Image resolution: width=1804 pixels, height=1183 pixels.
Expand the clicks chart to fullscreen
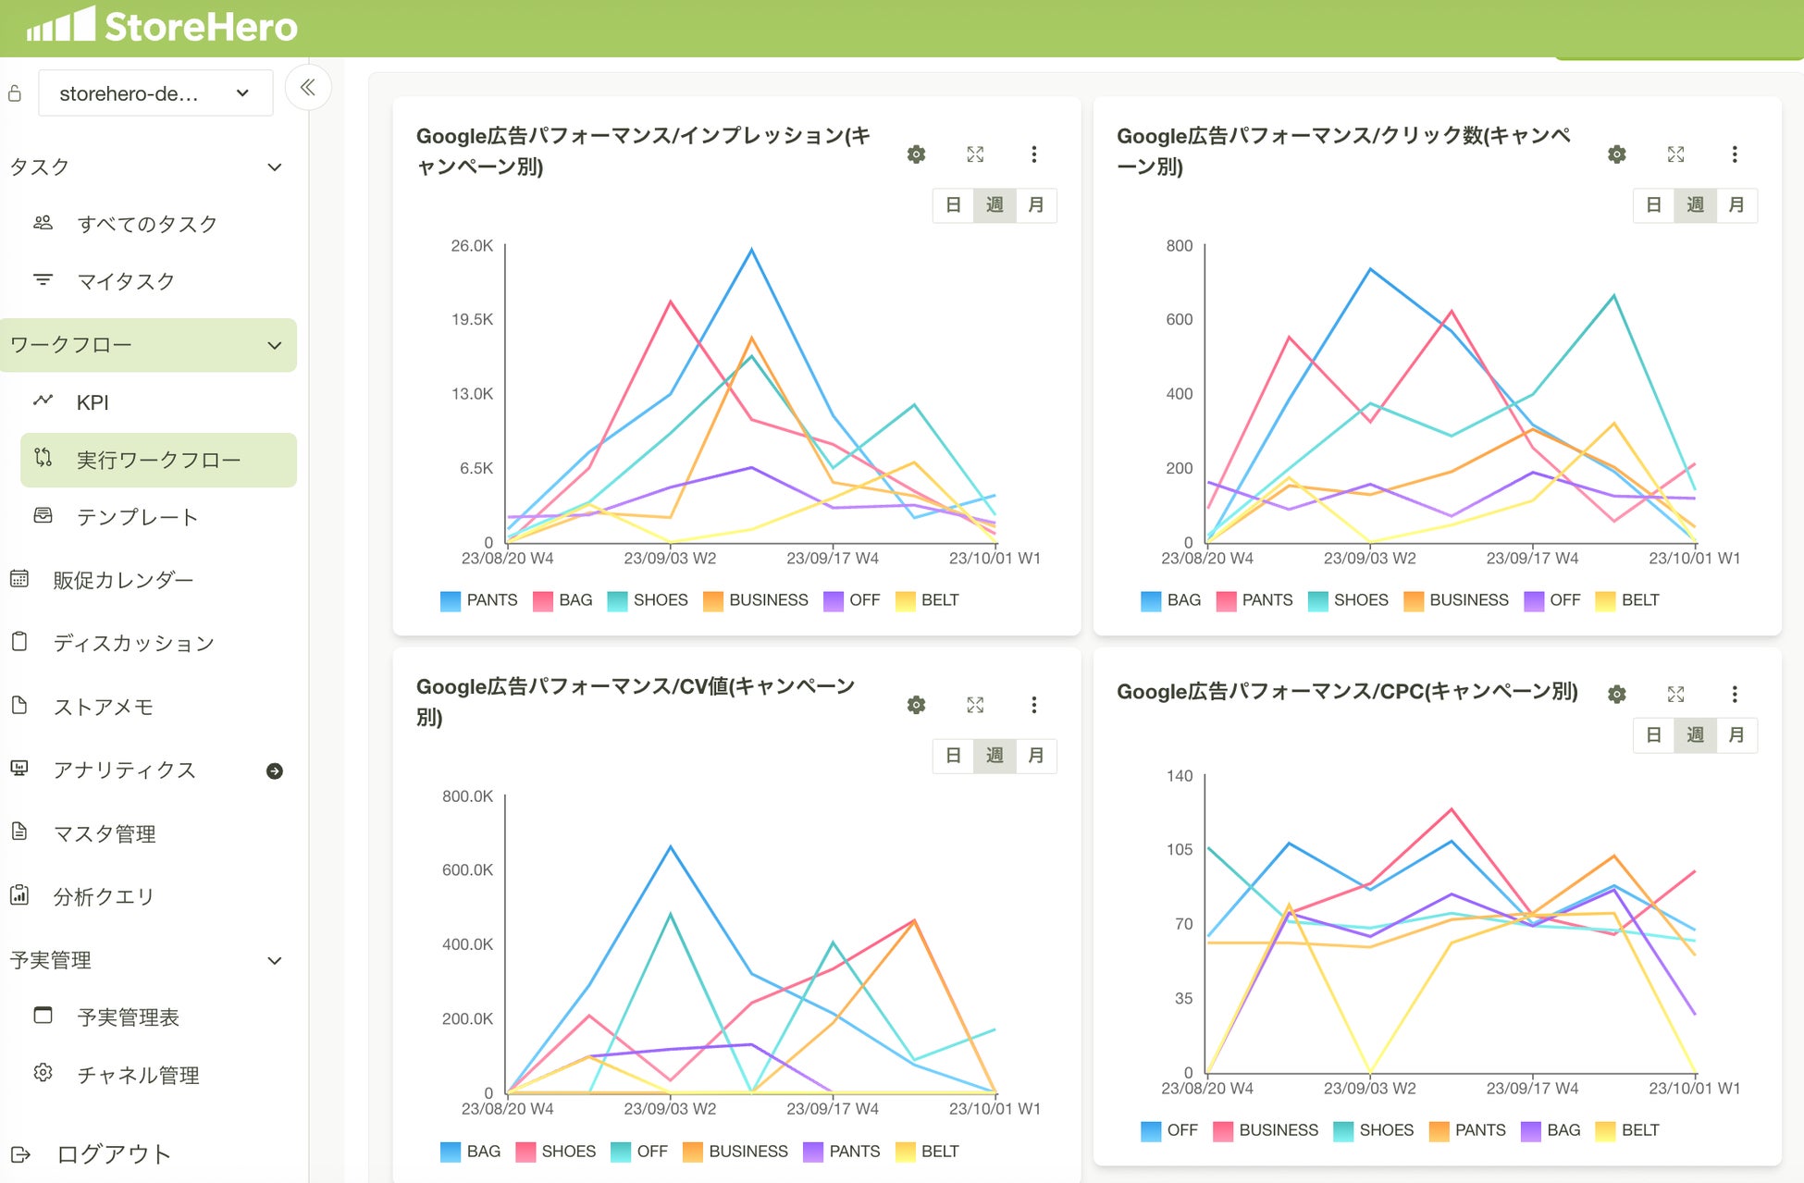click(1675, 154)
